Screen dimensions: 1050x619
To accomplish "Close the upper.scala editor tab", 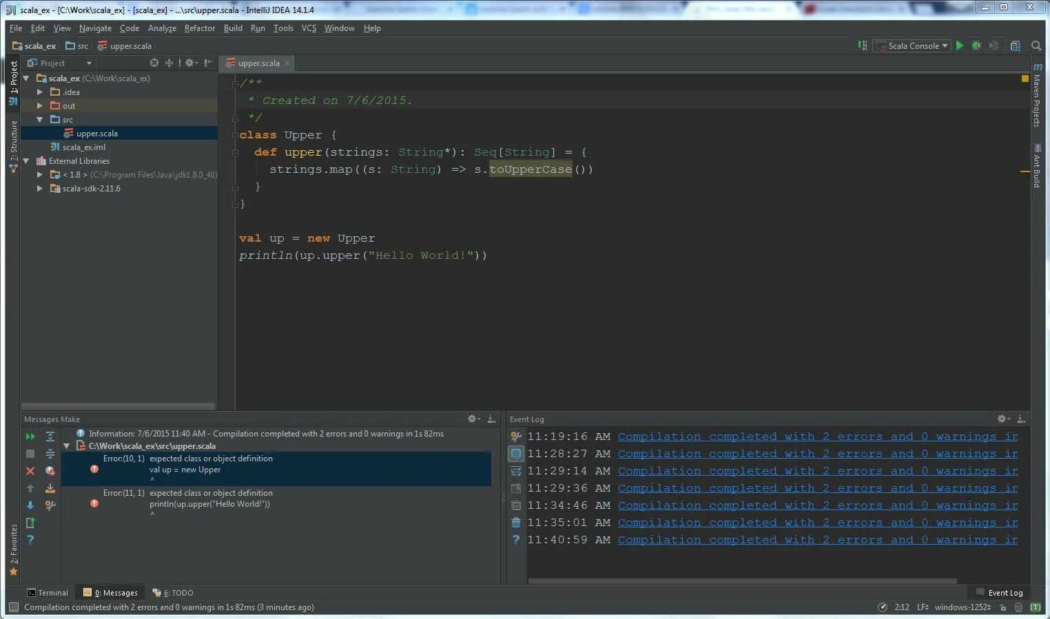I will [x=287, y=63].
